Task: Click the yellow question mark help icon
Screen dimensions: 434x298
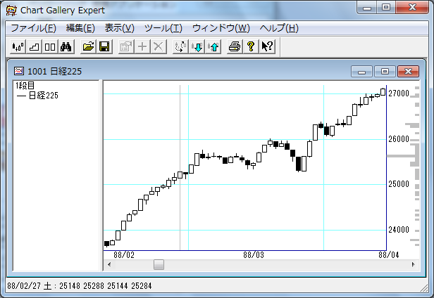Action: pyautogui.click(x=251, y=46)
